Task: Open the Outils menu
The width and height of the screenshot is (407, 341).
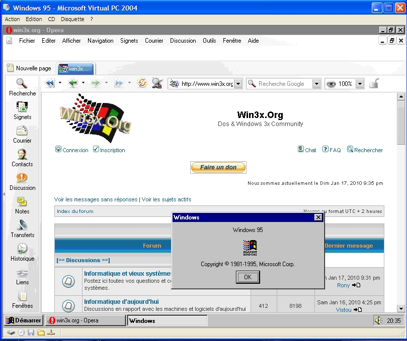Action: click(x=209, y=41)
